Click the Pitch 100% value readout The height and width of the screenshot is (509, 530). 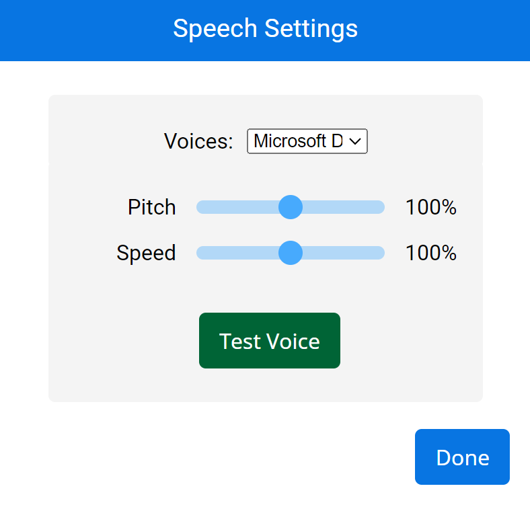[x=430, y=207]
